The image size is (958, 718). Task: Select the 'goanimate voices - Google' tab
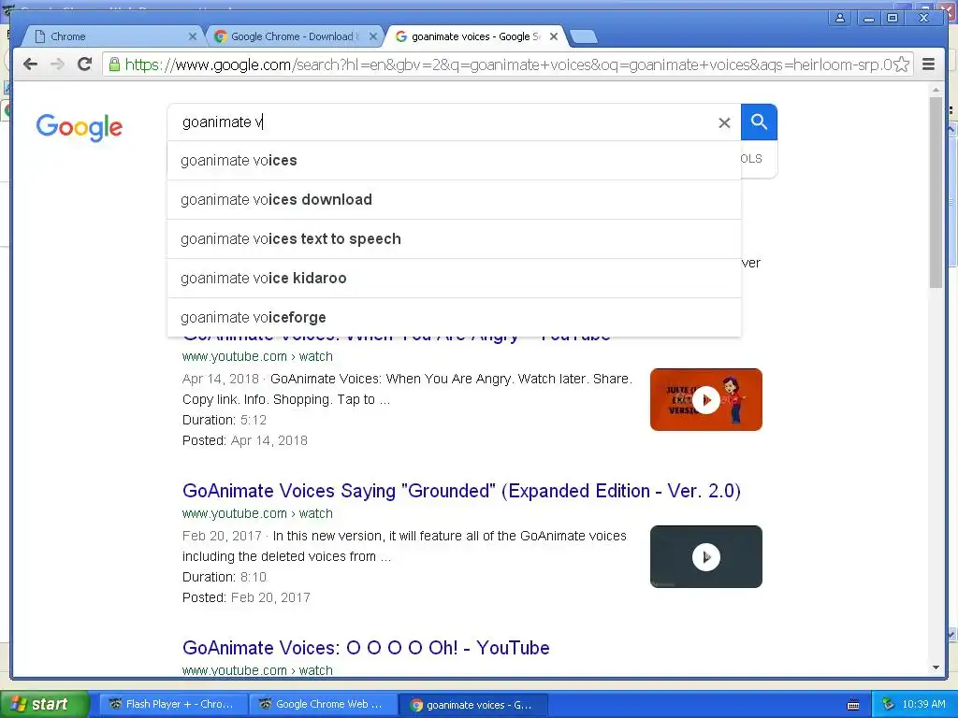tap(475, 36)
